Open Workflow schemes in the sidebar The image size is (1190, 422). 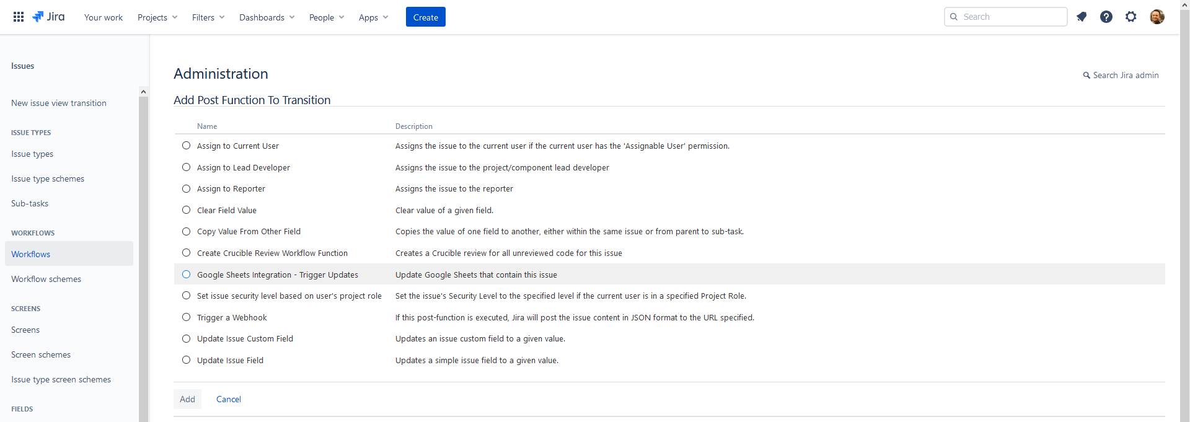tap(46, 279)
